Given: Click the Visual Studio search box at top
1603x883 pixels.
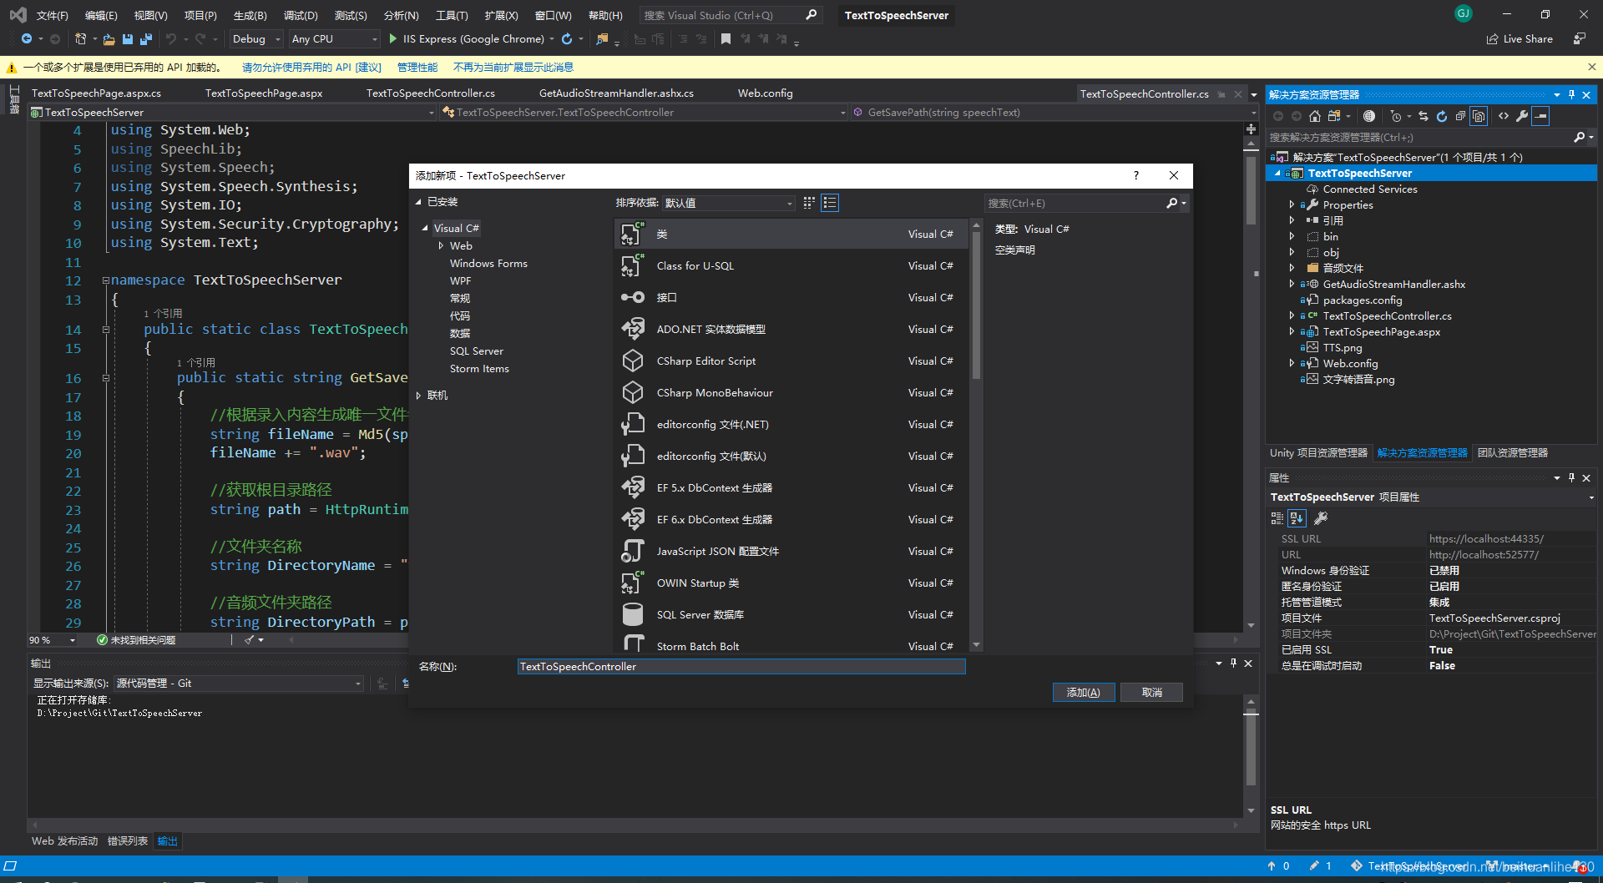Looking at the screenshot, I should 731,15.
